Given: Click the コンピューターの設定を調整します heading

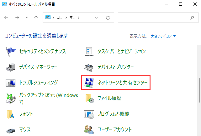Looking at the screenshot, I should tap(36, 36).
